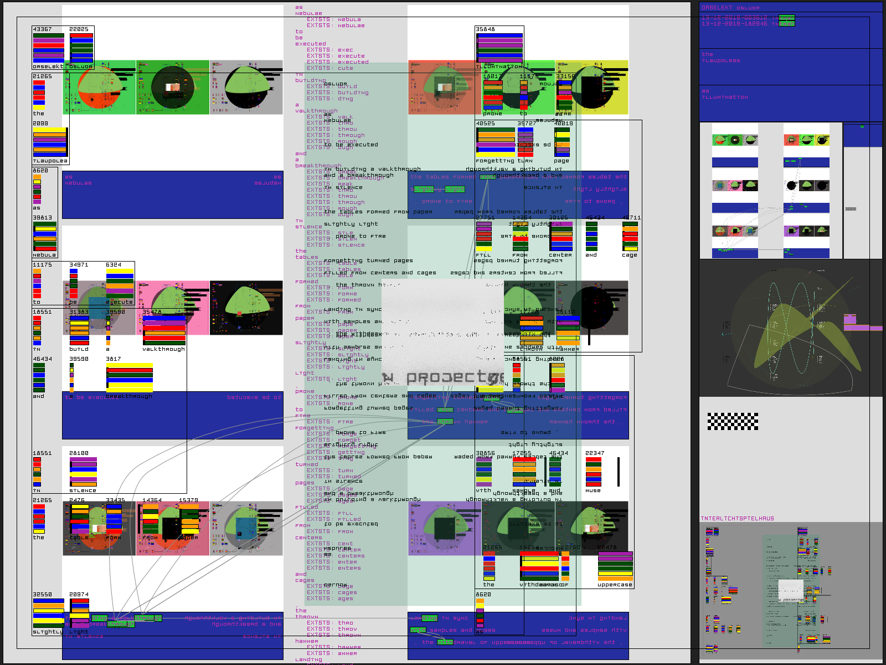Click the black-and-white checkerboard pattern
The width and height of the screenshot is (886, 665).
coord(732,421)
